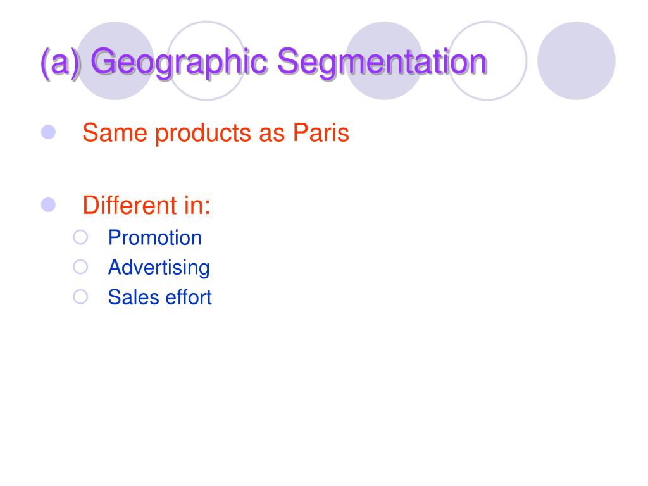Screen dimensions: 648x486
Task: Click the word "Geographic" in the title
Action: (x=180, y=62)
